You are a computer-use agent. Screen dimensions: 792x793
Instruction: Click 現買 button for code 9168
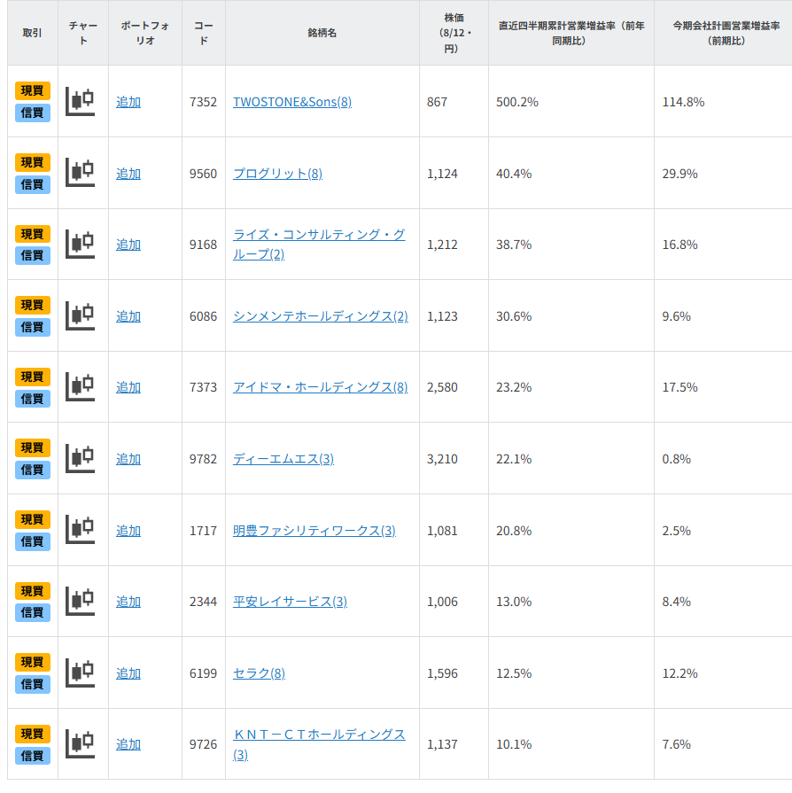[33, 234]
